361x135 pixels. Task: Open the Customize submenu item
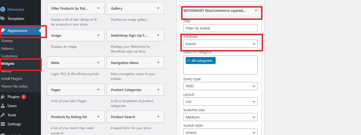[x=9, y=56]
